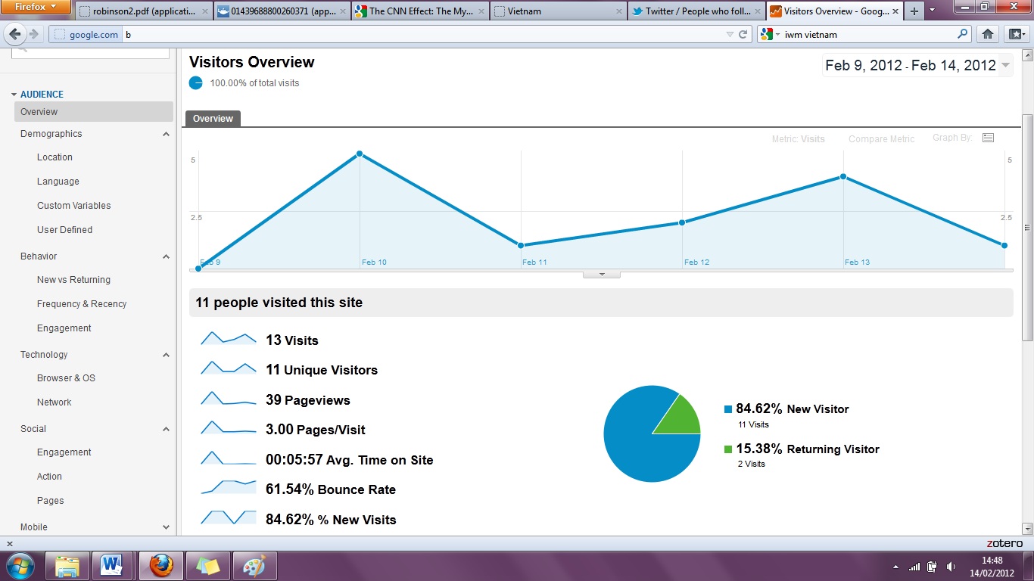Image resolution: width=1034 pixels, height=581 pixels.
Task: Click the Firefox URL address field
Action: point(424,34)
